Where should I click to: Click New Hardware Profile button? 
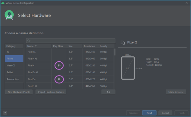point(19,92)
